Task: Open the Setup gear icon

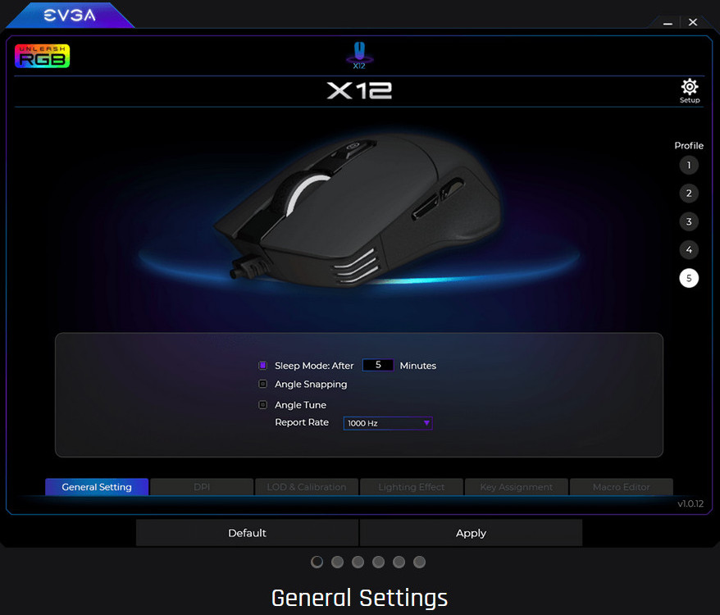Action: [689, 87]
